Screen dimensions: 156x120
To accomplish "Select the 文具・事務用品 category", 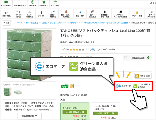I will click(x=53, y=14).
